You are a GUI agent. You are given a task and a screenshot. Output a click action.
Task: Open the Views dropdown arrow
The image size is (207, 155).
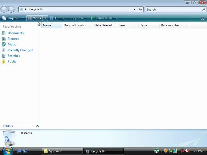pos(45,18)
